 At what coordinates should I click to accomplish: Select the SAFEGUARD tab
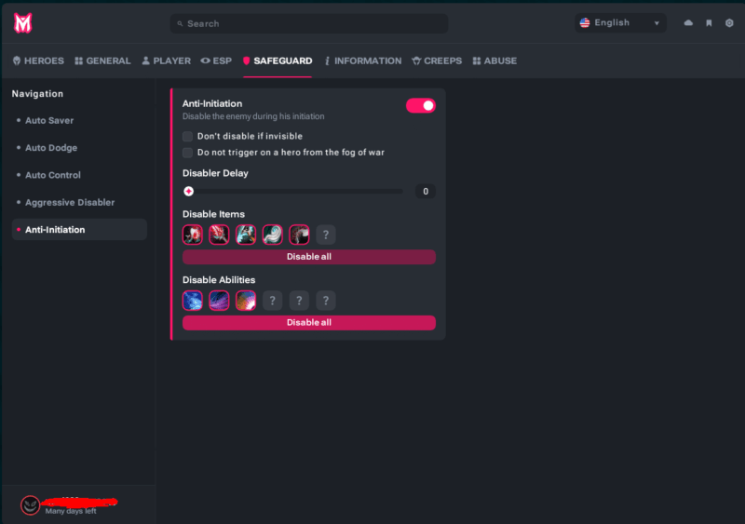(278, 60)
